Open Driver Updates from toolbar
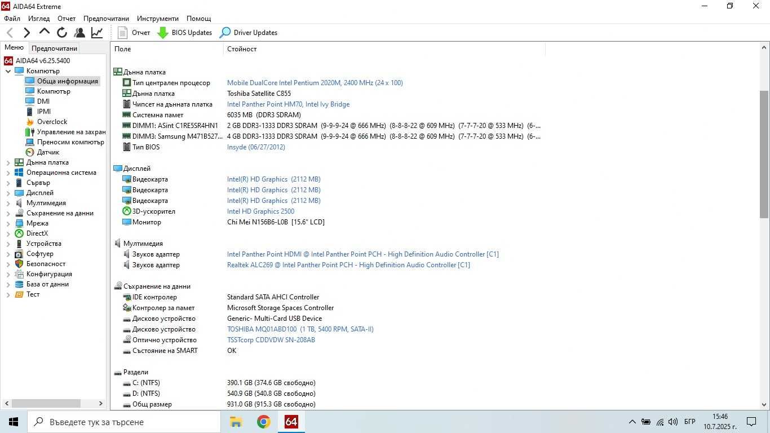 pyautogui.click(x=249, y=33)
